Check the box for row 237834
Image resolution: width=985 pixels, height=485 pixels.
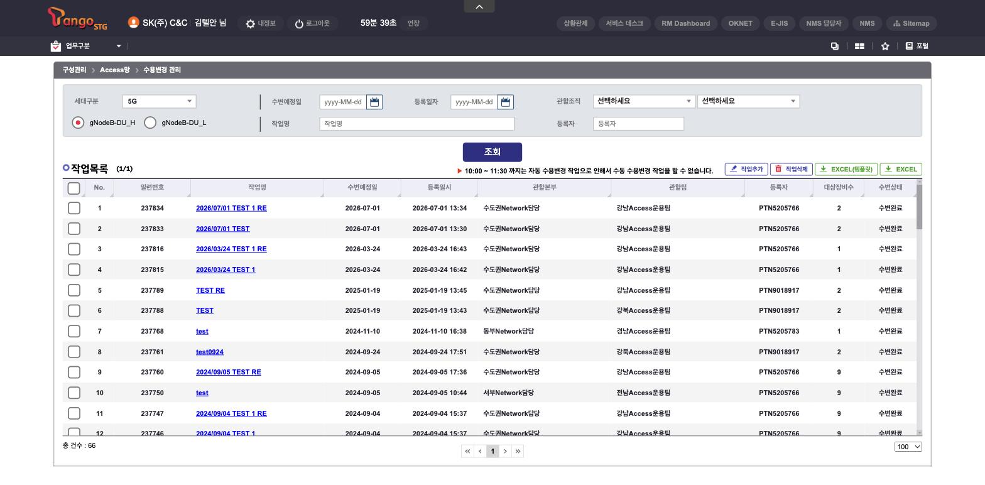click(74, 208)
